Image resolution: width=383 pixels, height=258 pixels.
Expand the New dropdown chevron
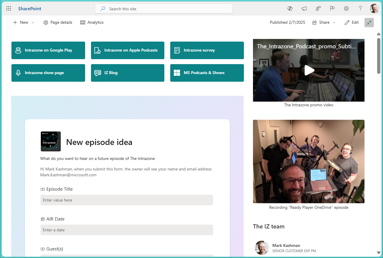[x=33, y=22]
